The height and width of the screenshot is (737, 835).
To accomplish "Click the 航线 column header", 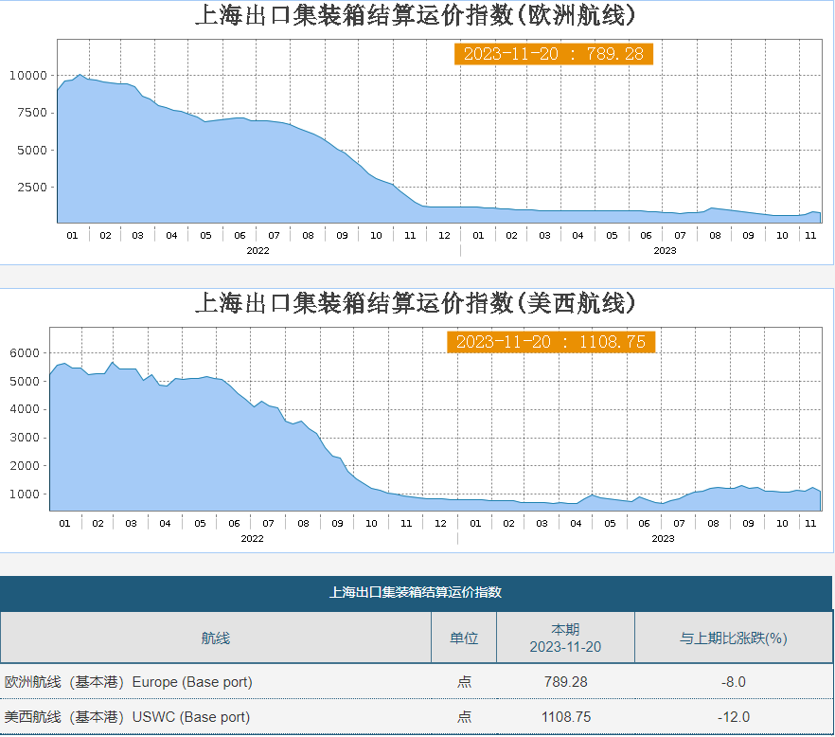I will (x=216, y=638).
